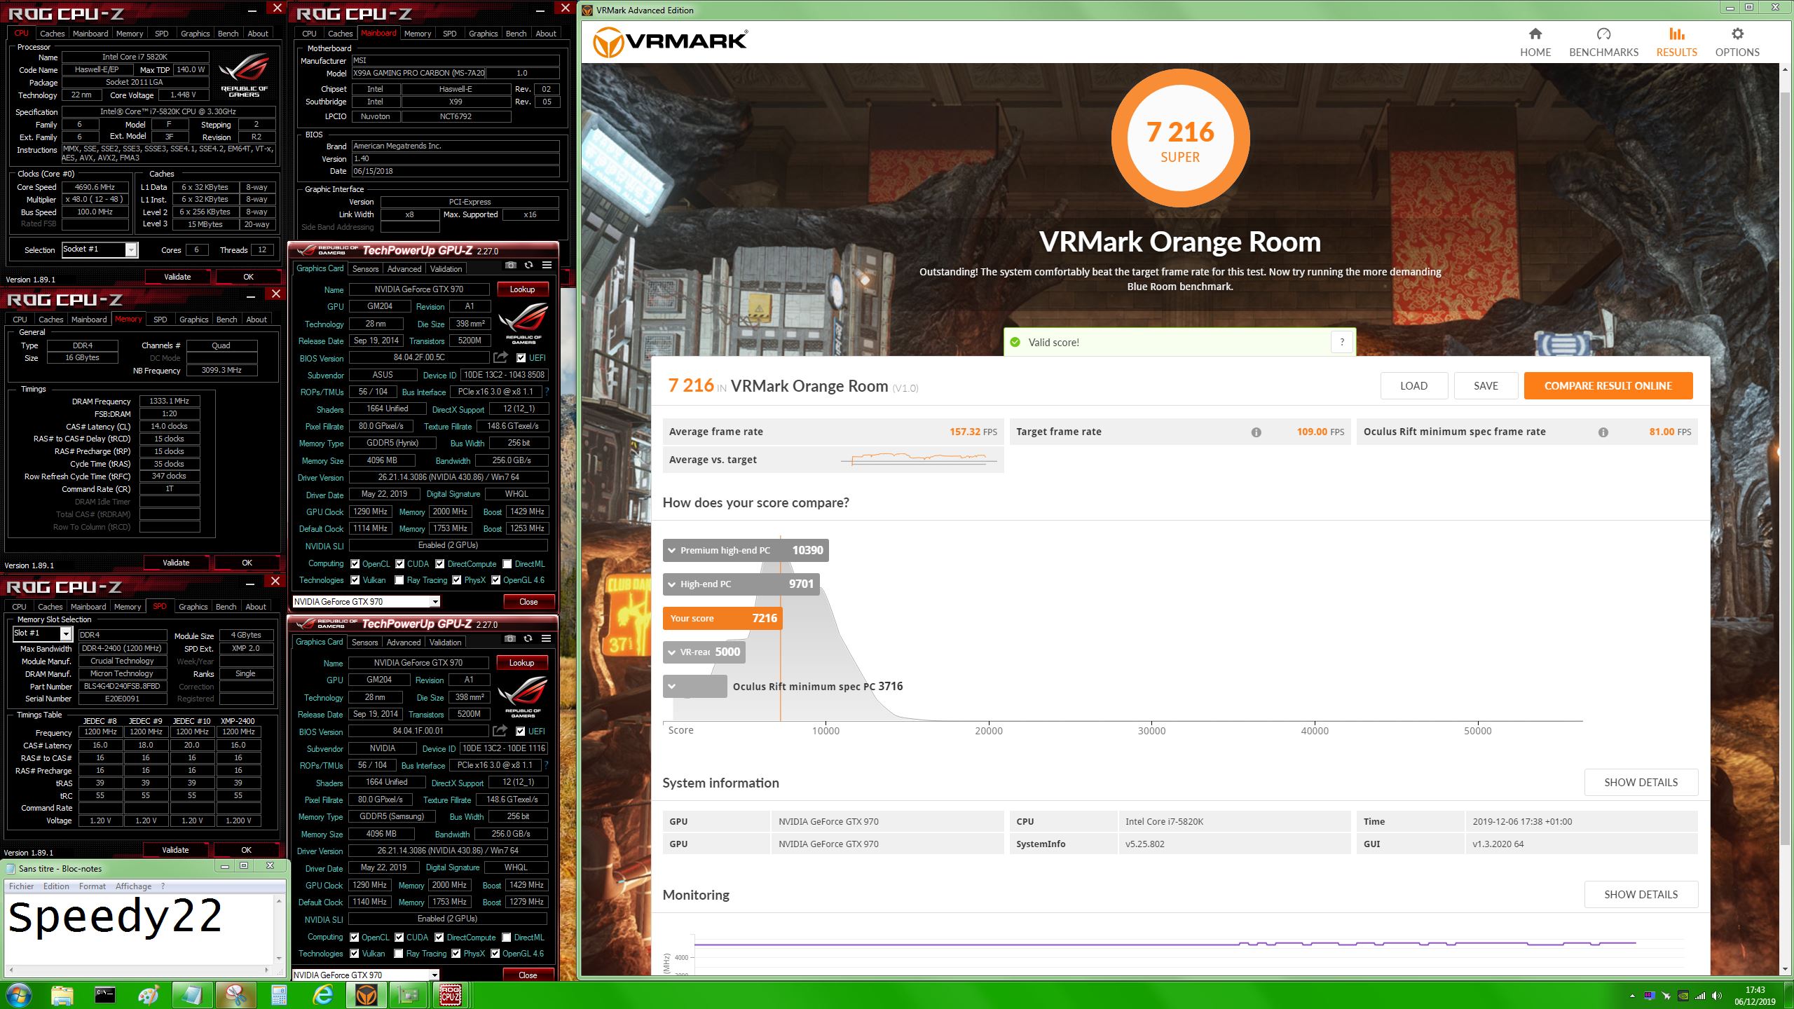Toggle UEFI checkbox in upper GPU-Z

(x=521, y=358)
